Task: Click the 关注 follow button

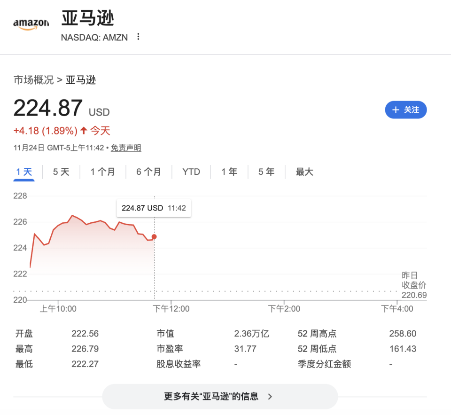Action: [405, 110]
